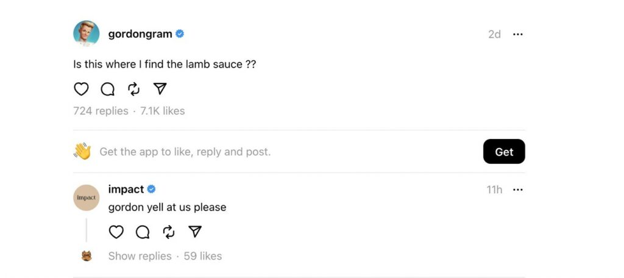Repost impact's reply
This screenshot has height=278, width=624.
[x=169, y=232]
